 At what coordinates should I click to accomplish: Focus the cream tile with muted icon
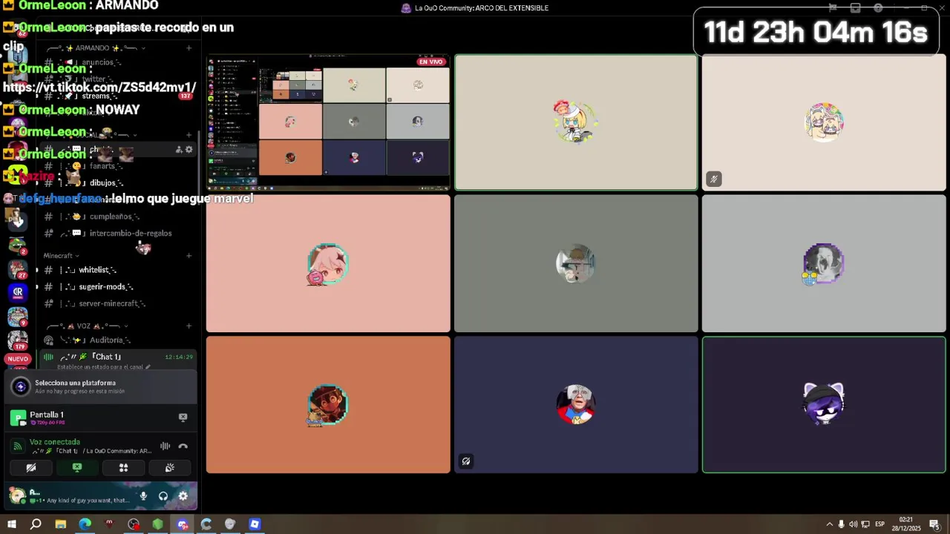824,122
